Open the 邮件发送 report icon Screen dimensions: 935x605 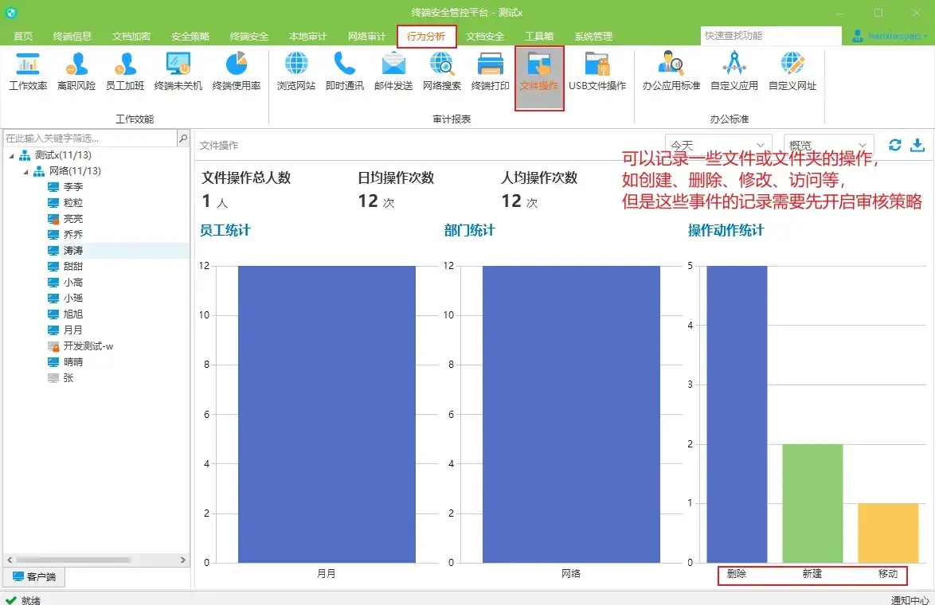pos(393,72)
